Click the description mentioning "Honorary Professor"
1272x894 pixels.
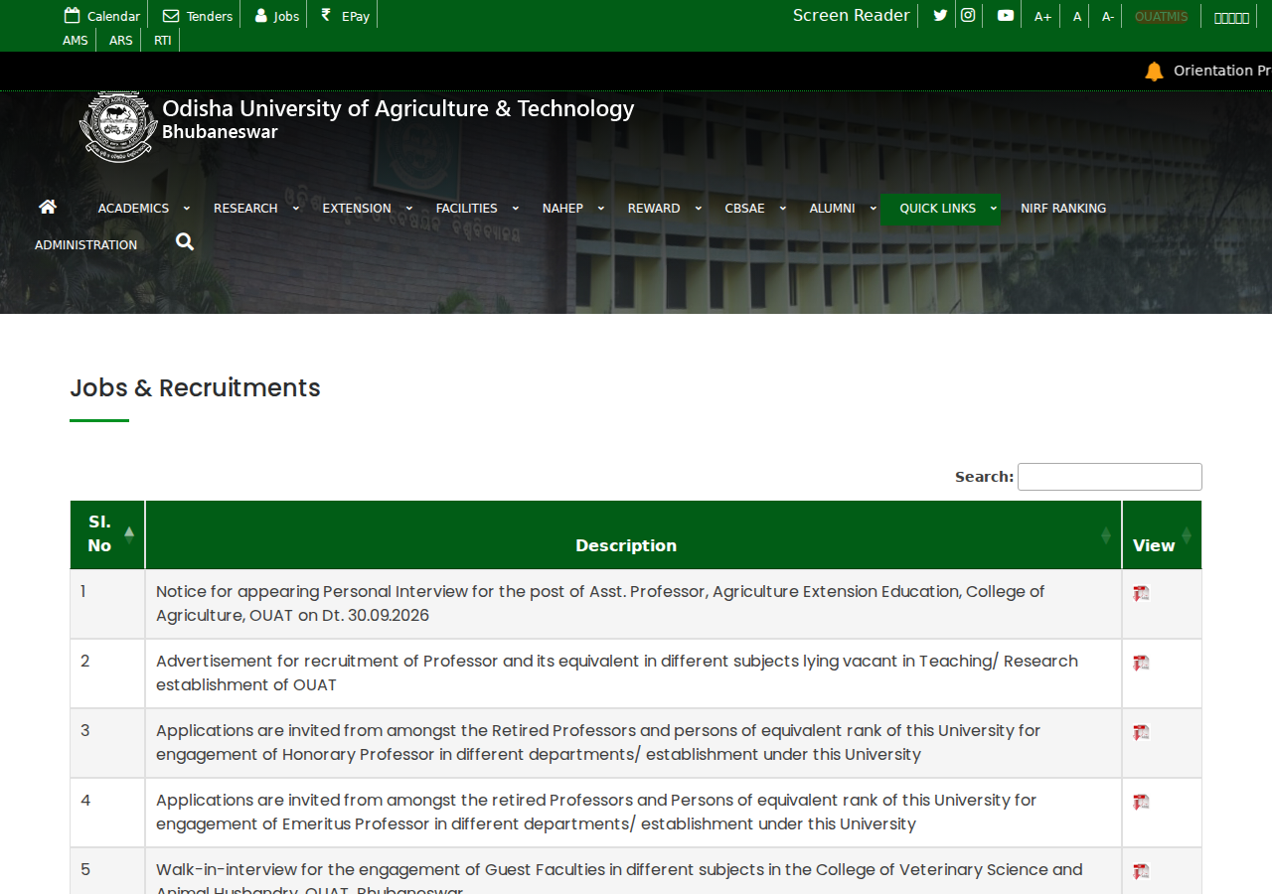[x=598, y=742]
